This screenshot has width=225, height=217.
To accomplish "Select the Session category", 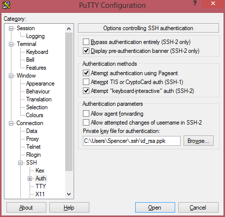I will 26,28.
